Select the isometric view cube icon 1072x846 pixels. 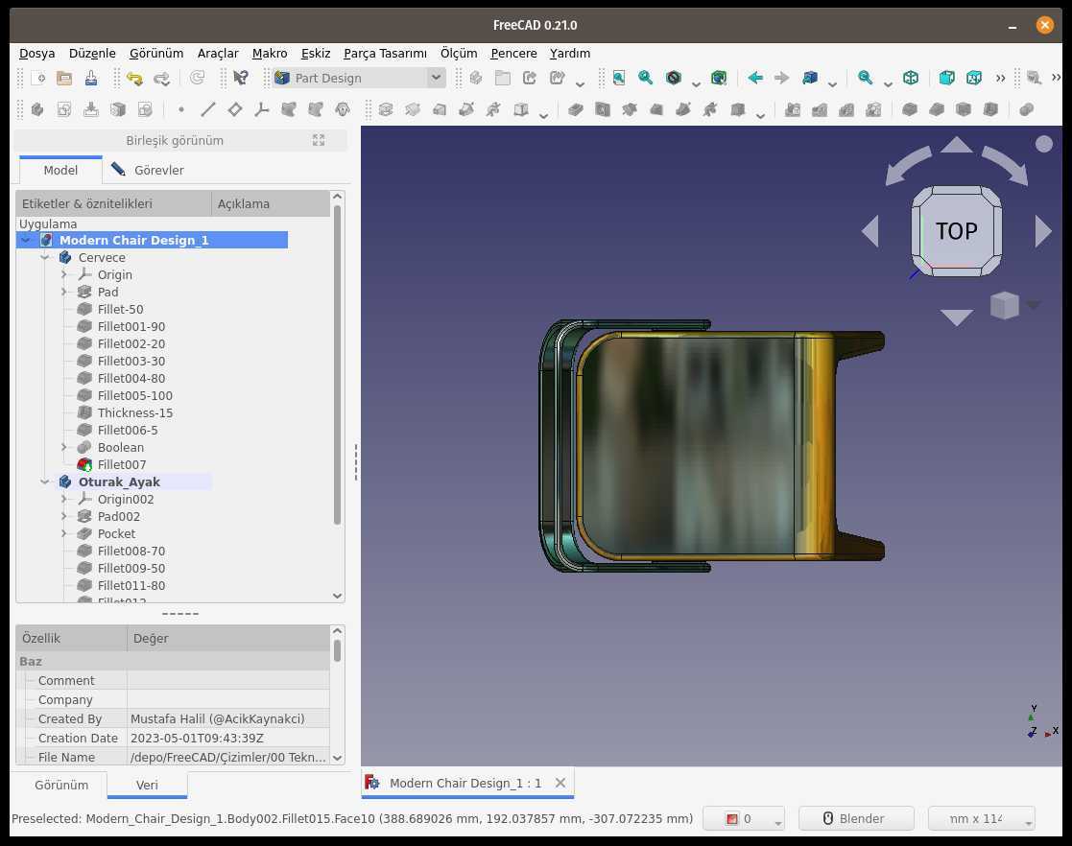911,78
